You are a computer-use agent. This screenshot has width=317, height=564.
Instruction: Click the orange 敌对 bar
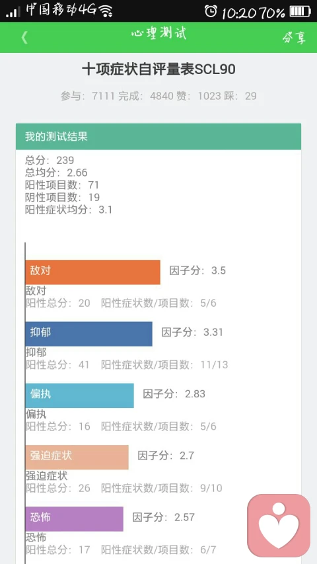[x=92, y=272]
